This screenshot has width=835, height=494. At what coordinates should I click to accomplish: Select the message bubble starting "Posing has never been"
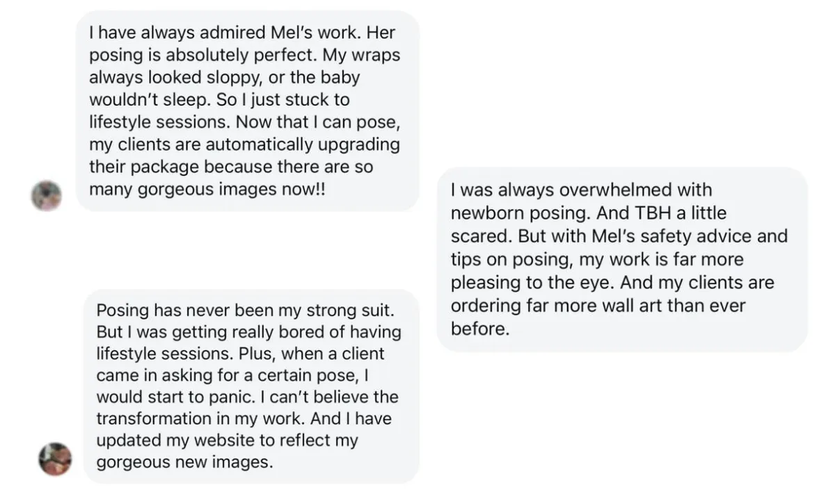(251, 386)
